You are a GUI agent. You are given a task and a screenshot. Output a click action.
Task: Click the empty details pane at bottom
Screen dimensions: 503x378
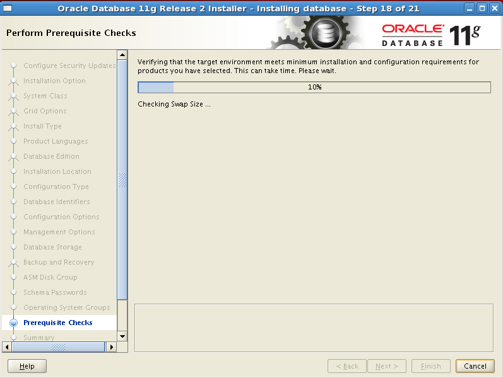tap(314, 327)
